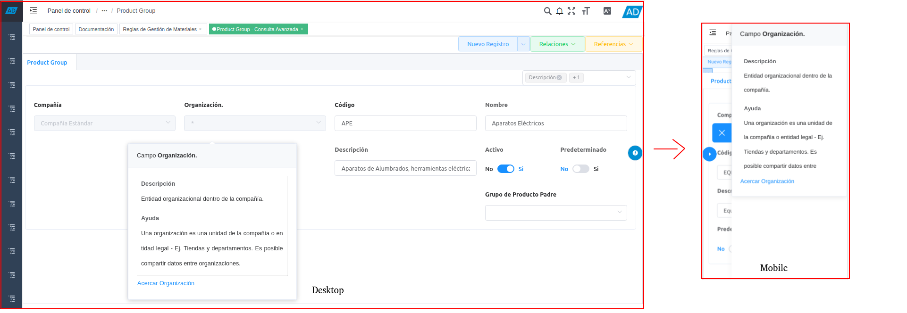
Task: Open the search magnifier in top bar
Action: pyautogui.click(x=547, y=11)
